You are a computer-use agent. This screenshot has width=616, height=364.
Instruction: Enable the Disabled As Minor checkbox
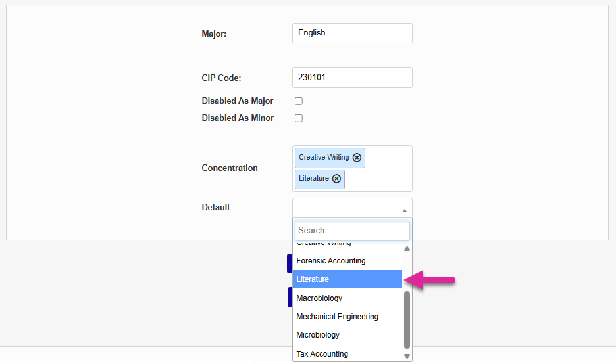tap(299, 118)
